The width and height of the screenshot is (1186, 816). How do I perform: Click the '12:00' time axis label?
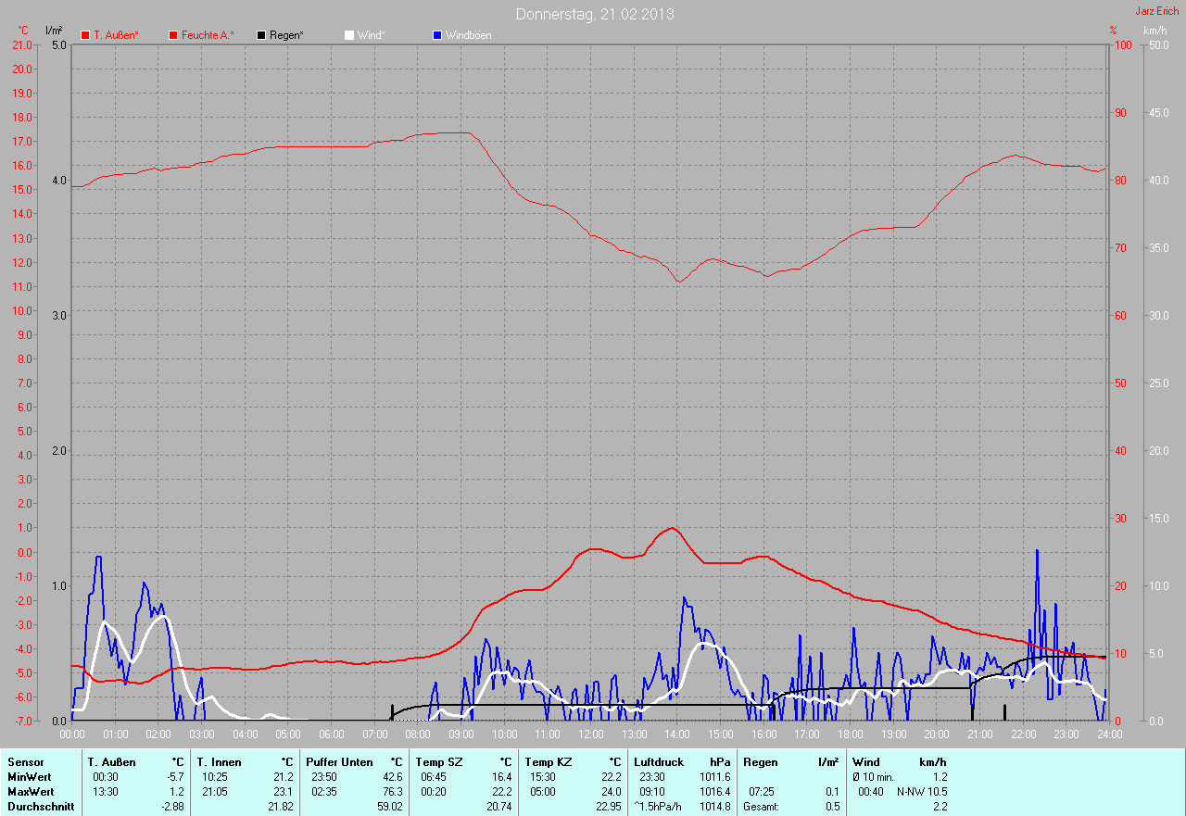590,734
